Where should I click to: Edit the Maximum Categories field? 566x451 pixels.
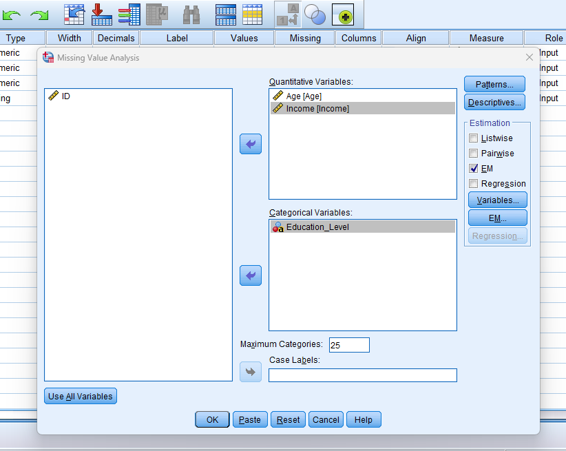(x=349, y=344)
